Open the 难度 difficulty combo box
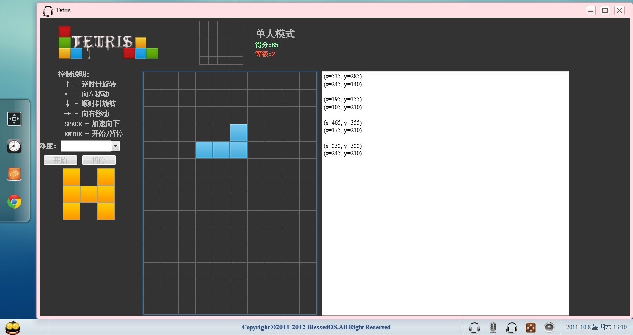 pyautogui.click(x=90, y=146)
